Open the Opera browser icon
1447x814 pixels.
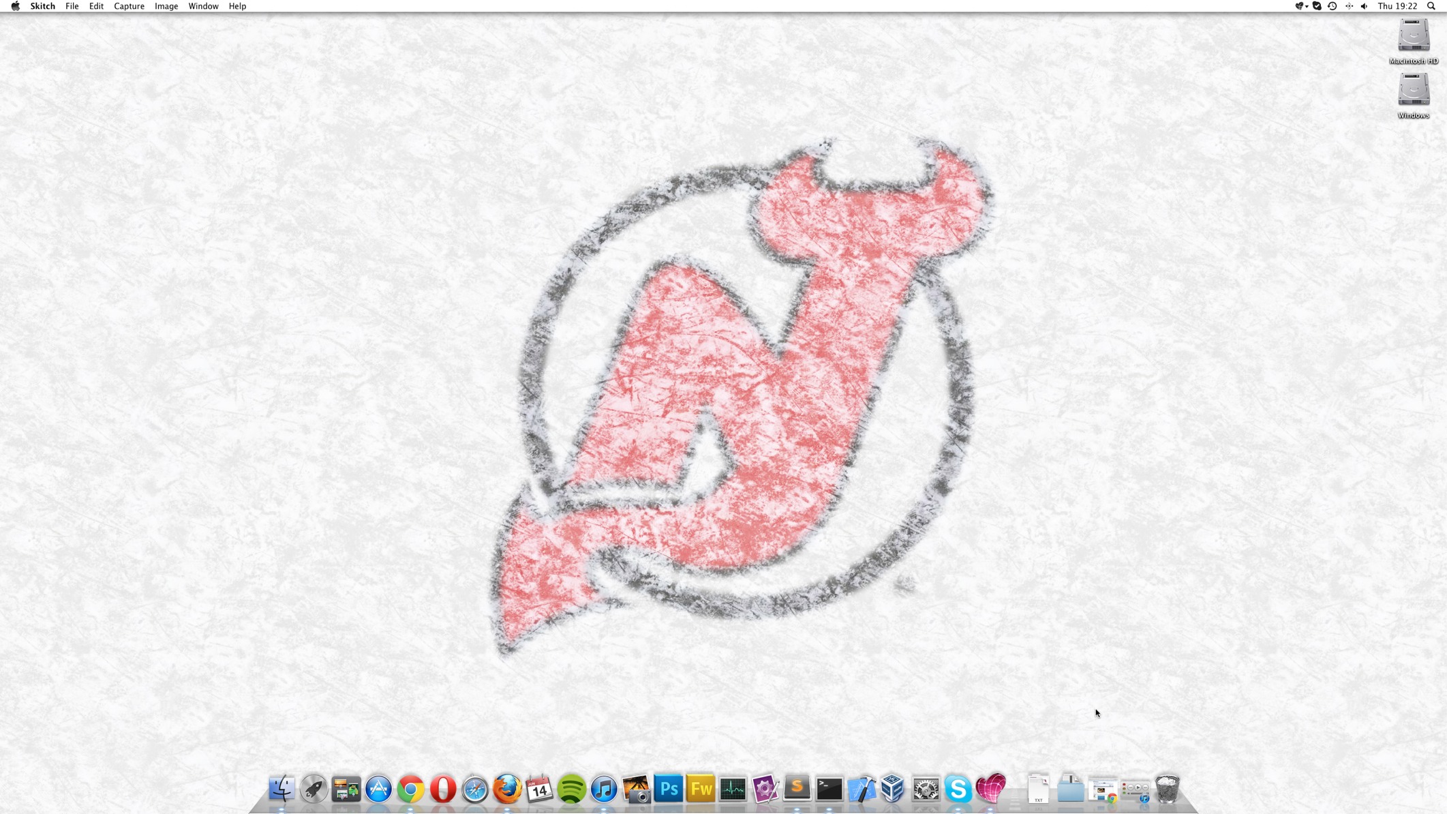coord(443,789)
